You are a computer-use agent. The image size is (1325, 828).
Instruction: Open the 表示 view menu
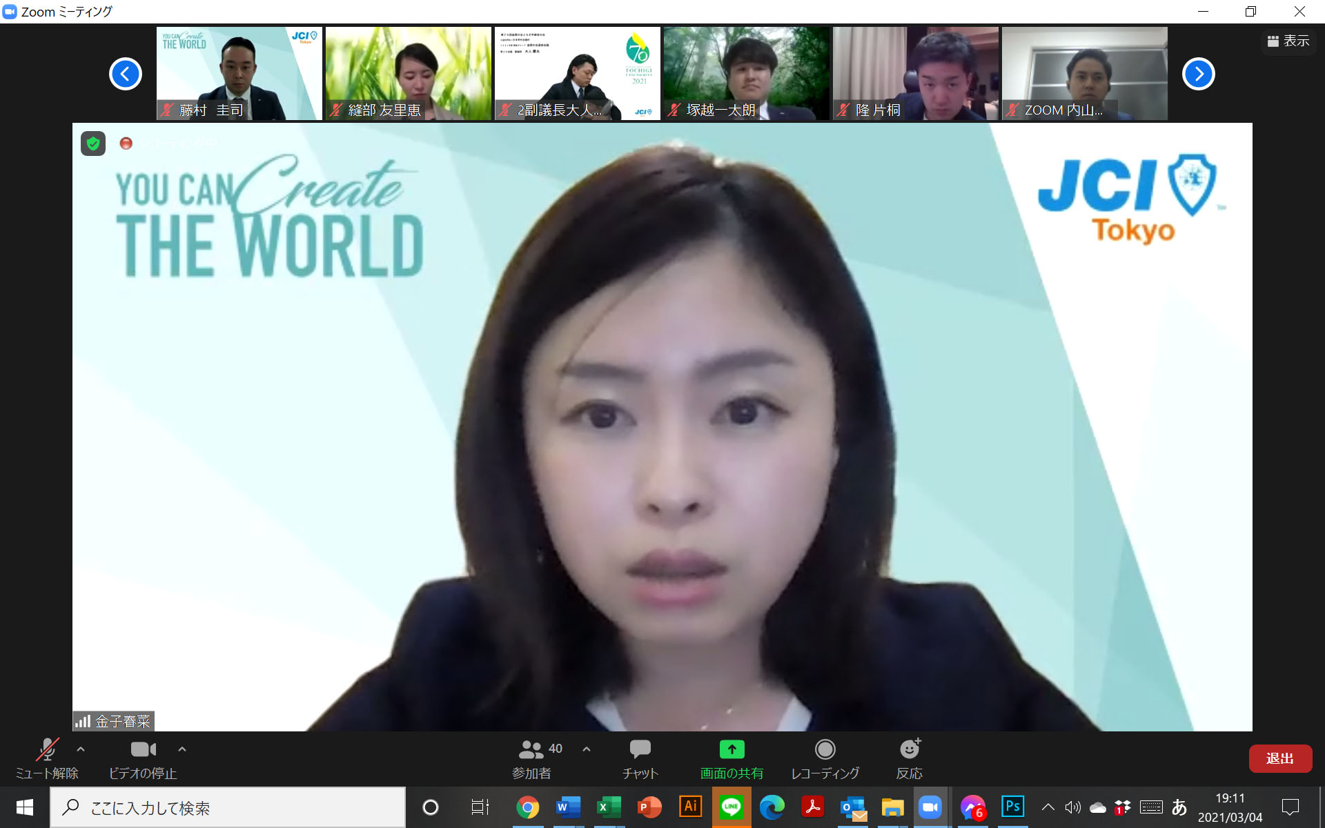pos(1288,41)
